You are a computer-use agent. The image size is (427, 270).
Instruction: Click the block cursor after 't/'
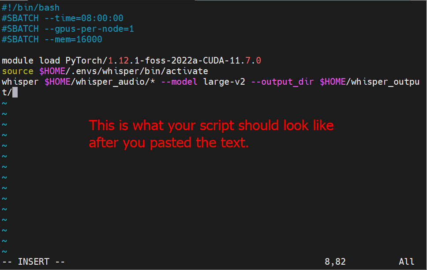pyautogui.click(x=15, y=92)
